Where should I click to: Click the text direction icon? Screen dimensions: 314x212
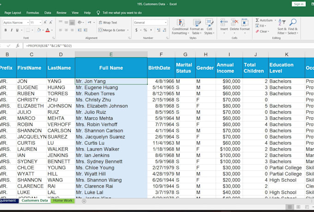coord(90,23)
